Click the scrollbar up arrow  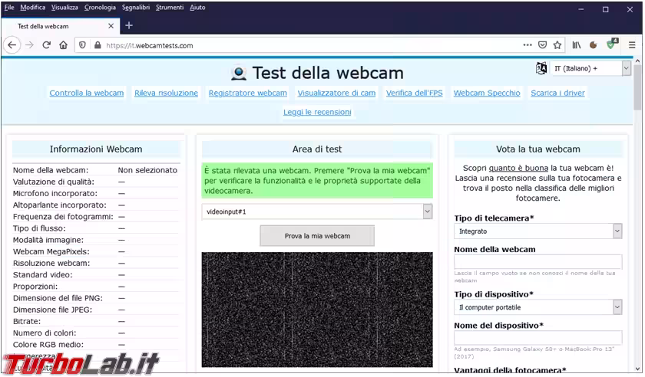638,61
